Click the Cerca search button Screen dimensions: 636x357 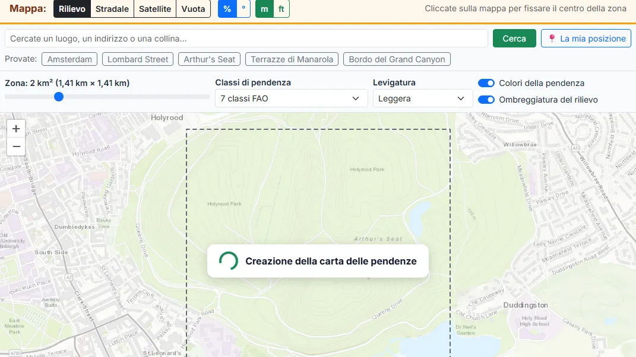514,39
